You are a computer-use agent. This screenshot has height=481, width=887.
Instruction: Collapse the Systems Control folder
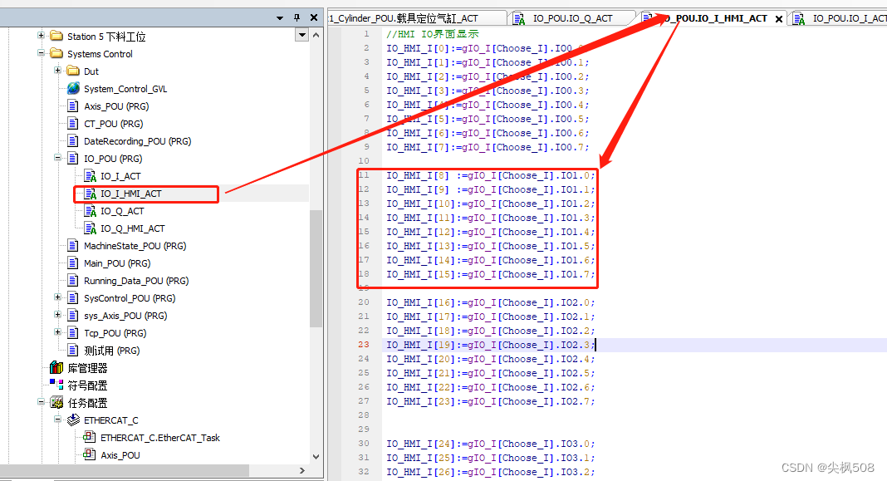[x=41, y=53]
